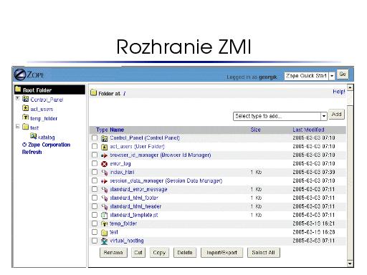The image size is (367, 275).
Task: Tick the Control_Panel checkbox
Action: [x=95, y=137]
